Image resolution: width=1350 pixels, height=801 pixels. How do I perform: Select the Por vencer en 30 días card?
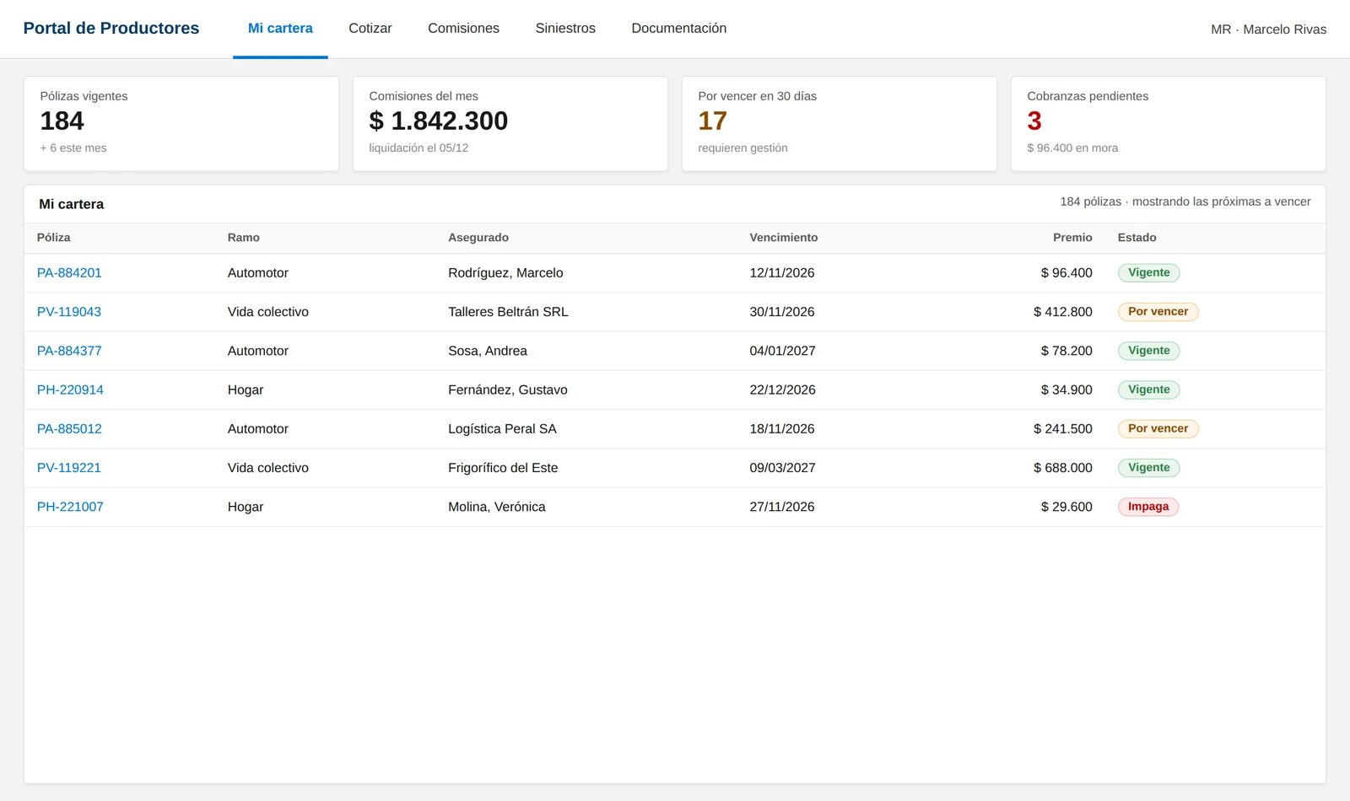tap(840, 124)
